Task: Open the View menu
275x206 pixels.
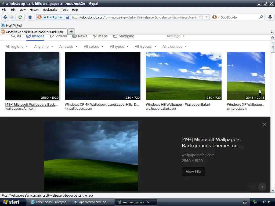Action: pyautogui.click(x=23, y=10)
